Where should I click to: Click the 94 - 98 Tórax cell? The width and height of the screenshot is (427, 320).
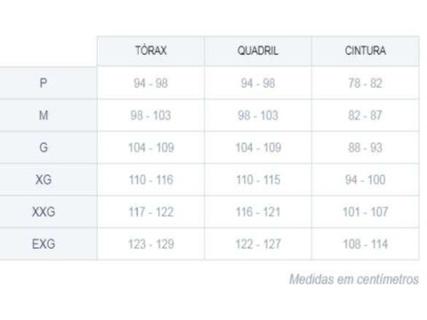(150, 83)
